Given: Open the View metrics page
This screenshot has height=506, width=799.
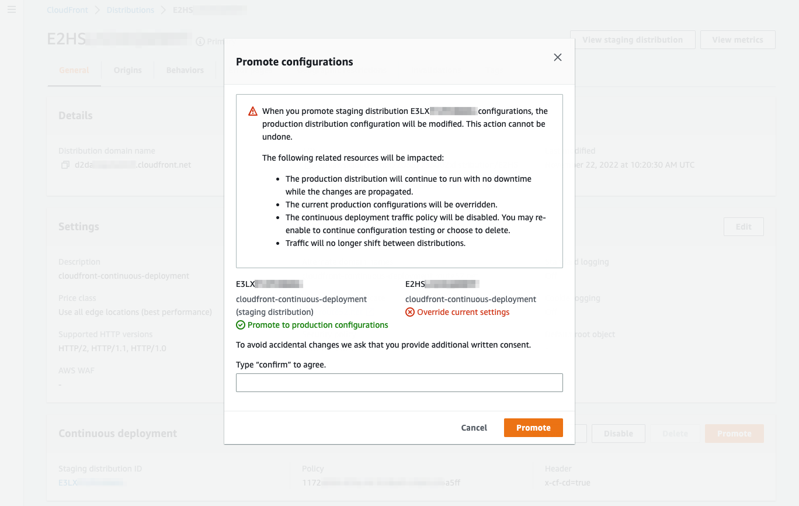Looking at the screenshot, I should 737,39.
